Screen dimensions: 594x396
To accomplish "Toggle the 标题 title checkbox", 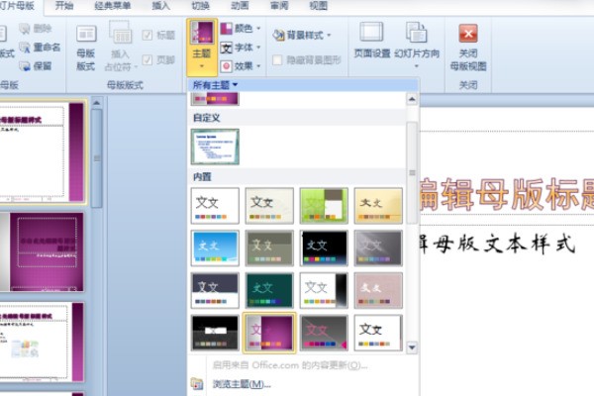I will tap(148, 36).
